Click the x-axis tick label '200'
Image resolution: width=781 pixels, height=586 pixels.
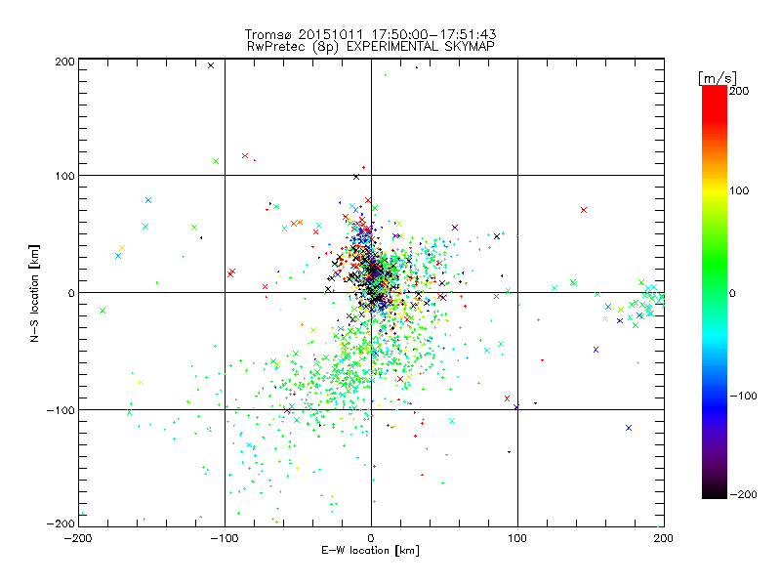(664, 538)
